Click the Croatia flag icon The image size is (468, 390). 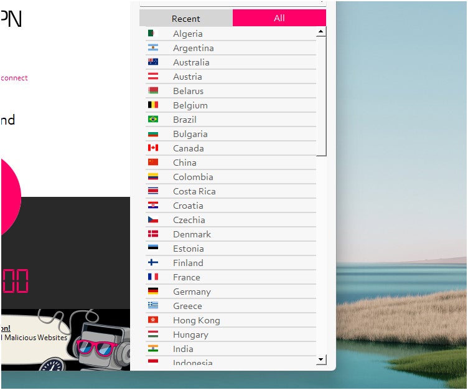tap(153, 206)
